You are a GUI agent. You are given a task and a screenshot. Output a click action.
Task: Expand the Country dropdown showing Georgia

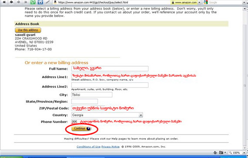click(x=107, y=115)
